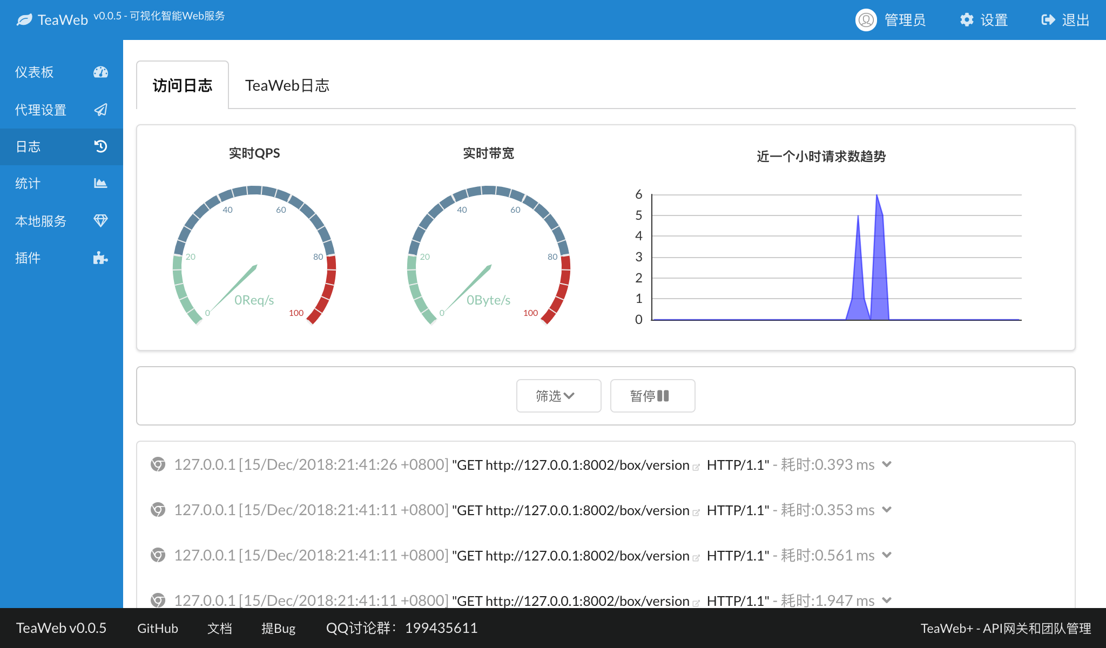Screen dimensions: 1106x648
Task: Click Chrome icon on 21:41:26 log entry
Action: 158,464
